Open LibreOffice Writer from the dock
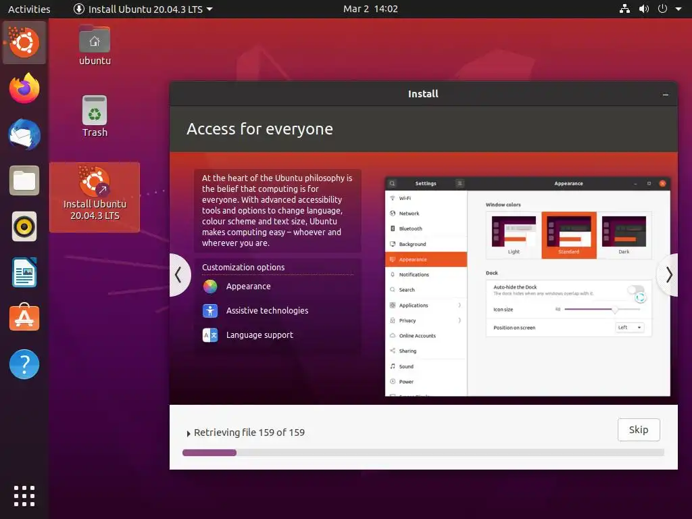692x519 pixels. (x=24, y=272)
